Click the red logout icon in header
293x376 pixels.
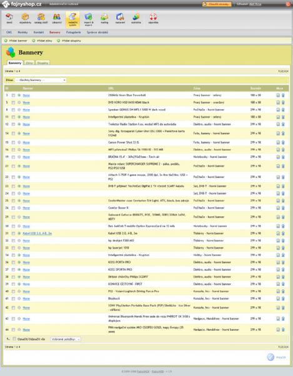(x=288, y=4)
